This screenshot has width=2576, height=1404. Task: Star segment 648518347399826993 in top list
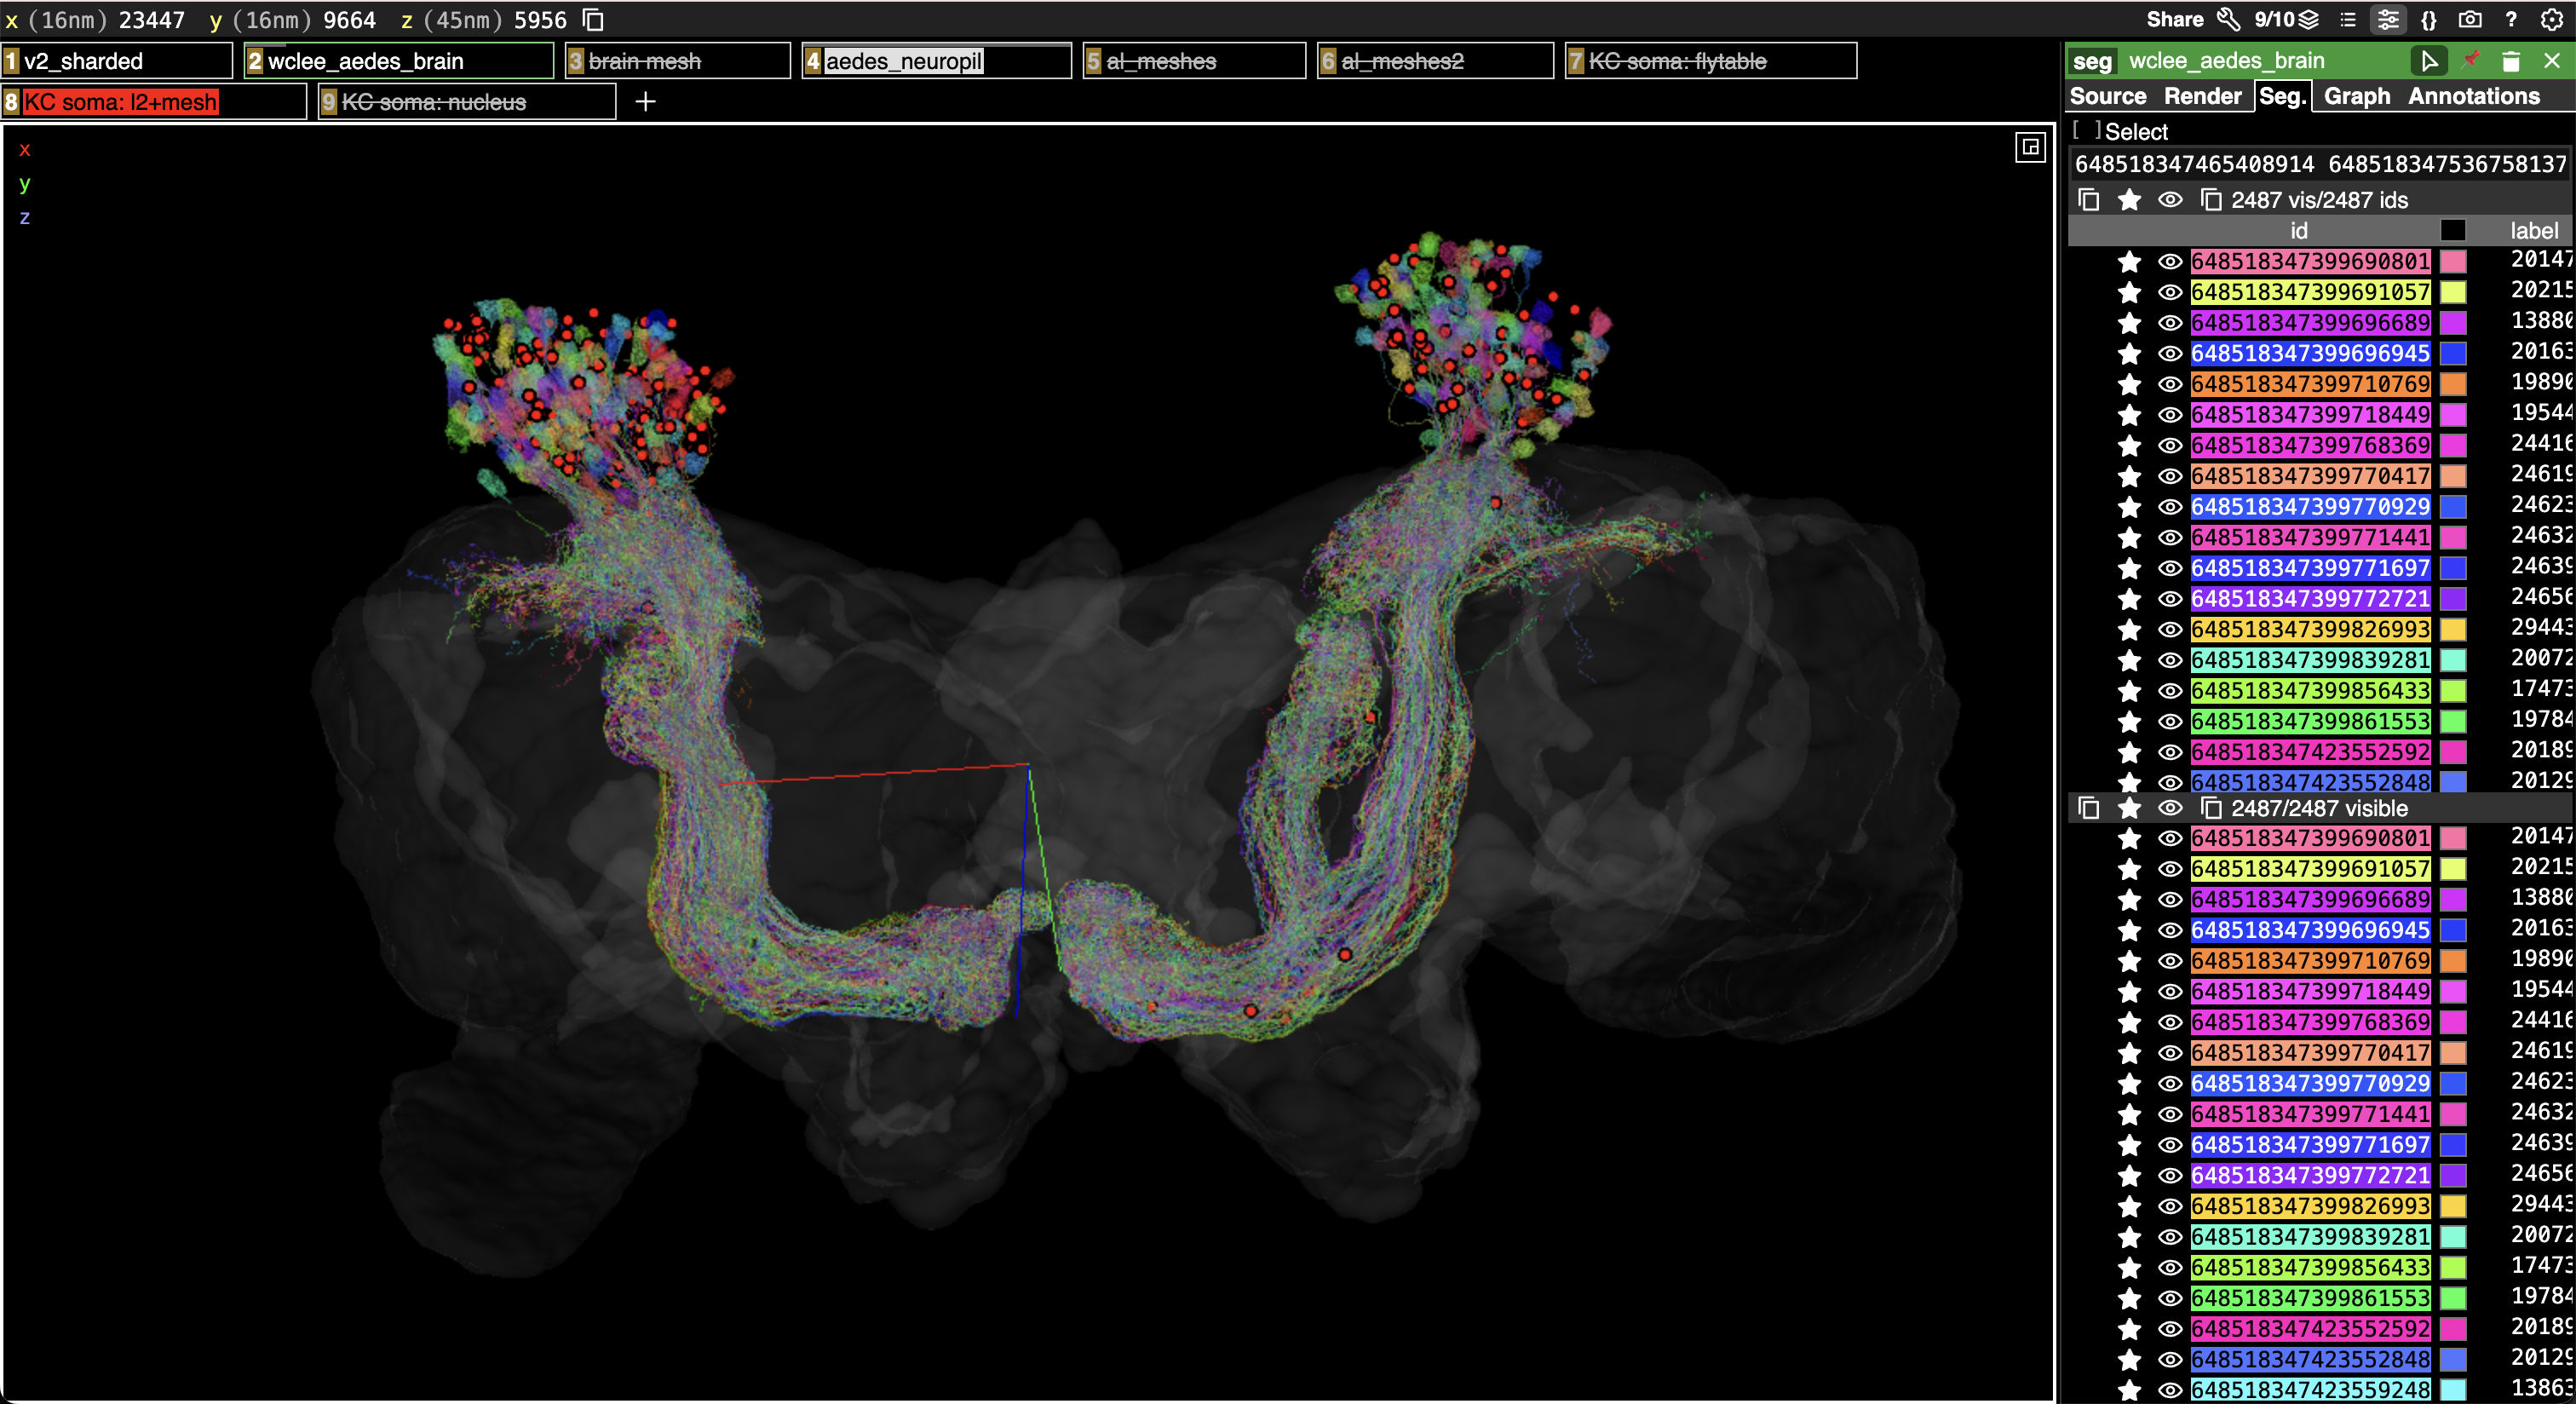tap(2130, 630)
